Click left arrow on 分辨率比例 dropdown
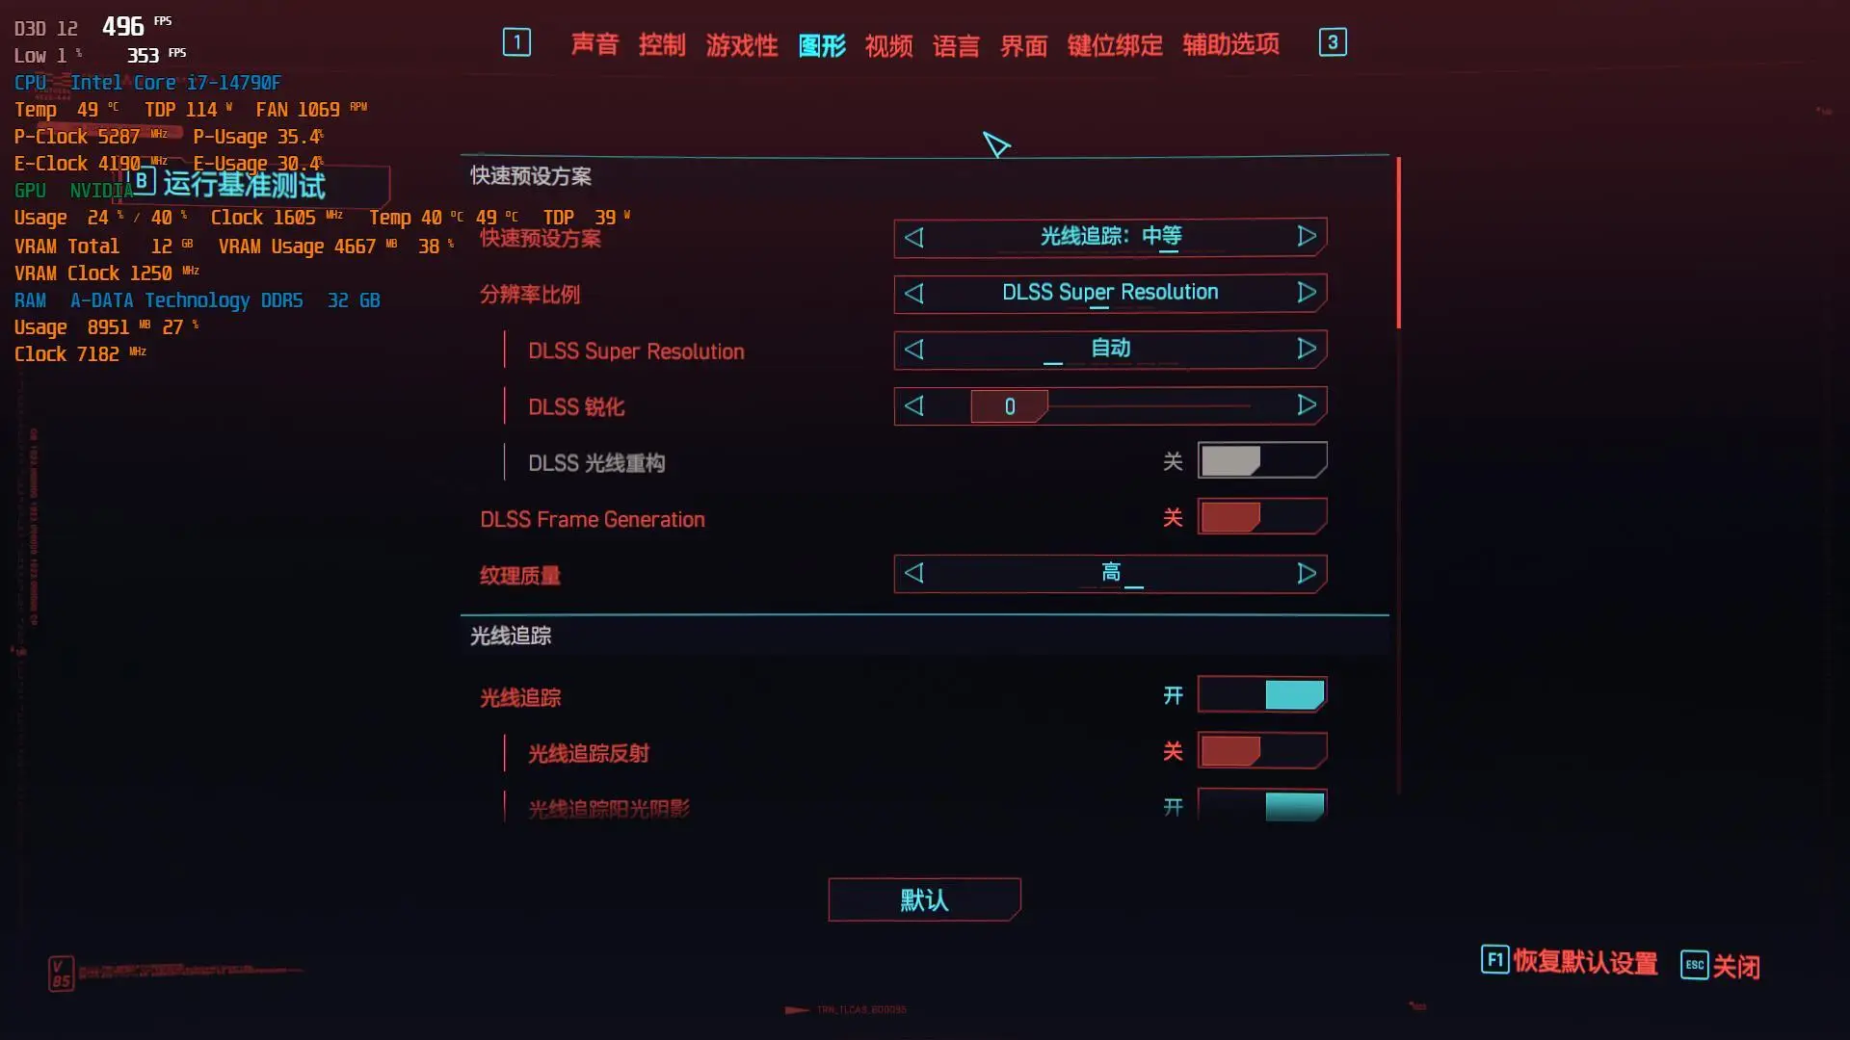 pos(914,292)
